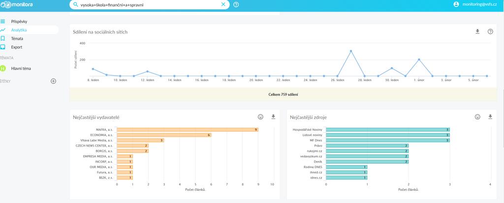Open help for social sharing chart
The width and height of the screenshot is (504, 203).
490,31
